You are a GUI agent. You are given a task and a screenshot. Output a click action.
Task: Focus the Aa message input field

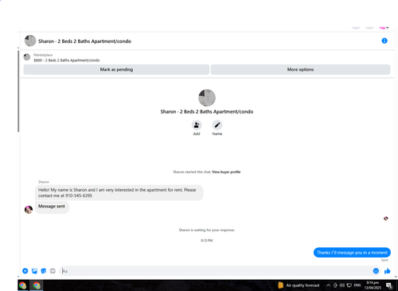tap(215, 271)
